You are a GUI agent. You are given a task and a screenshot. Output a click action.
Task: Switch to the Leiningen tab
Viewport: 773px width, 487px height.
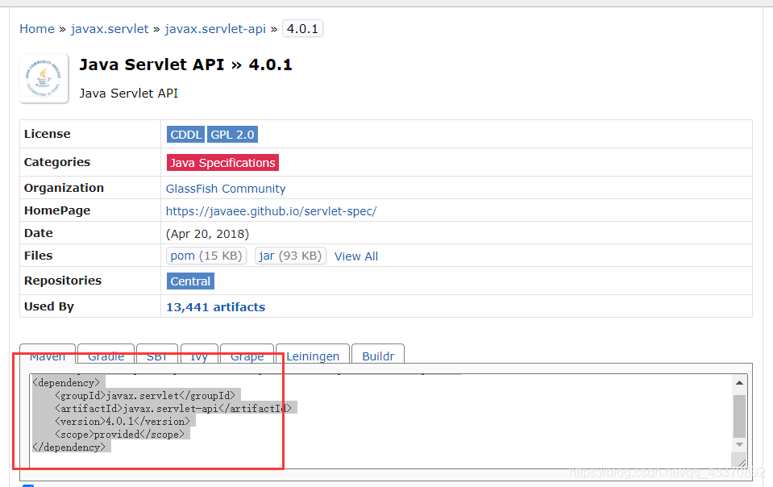coord(313,354)
